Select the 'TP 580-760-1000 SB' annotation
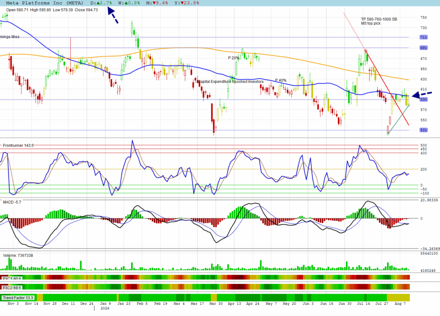The width and height of the screenshot is (440, 316). [x=379, y=19]
